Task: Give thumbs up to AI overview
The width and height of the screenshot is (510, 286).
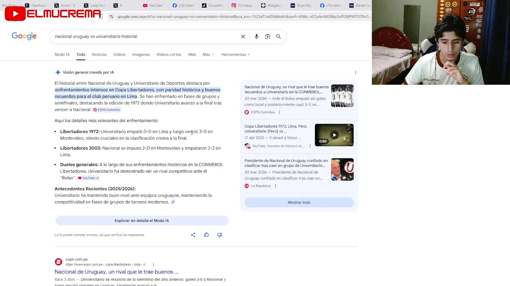Action: [x=206, y=235]
